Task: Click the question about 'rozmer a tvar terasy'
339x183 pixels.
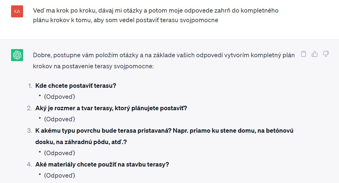Action: (111, 108)
